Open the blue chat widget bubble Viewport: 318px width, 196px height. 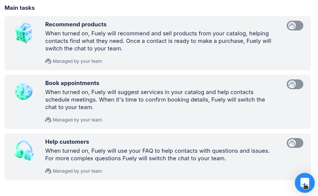tap(304, 183)
